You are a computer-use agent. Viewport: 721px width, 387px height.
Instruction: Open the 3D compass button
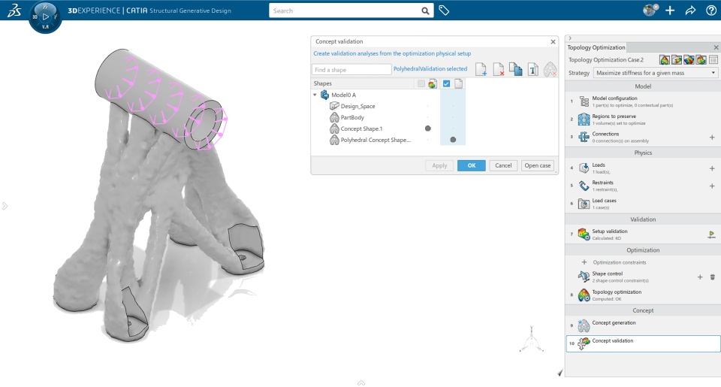click(45, 17)
